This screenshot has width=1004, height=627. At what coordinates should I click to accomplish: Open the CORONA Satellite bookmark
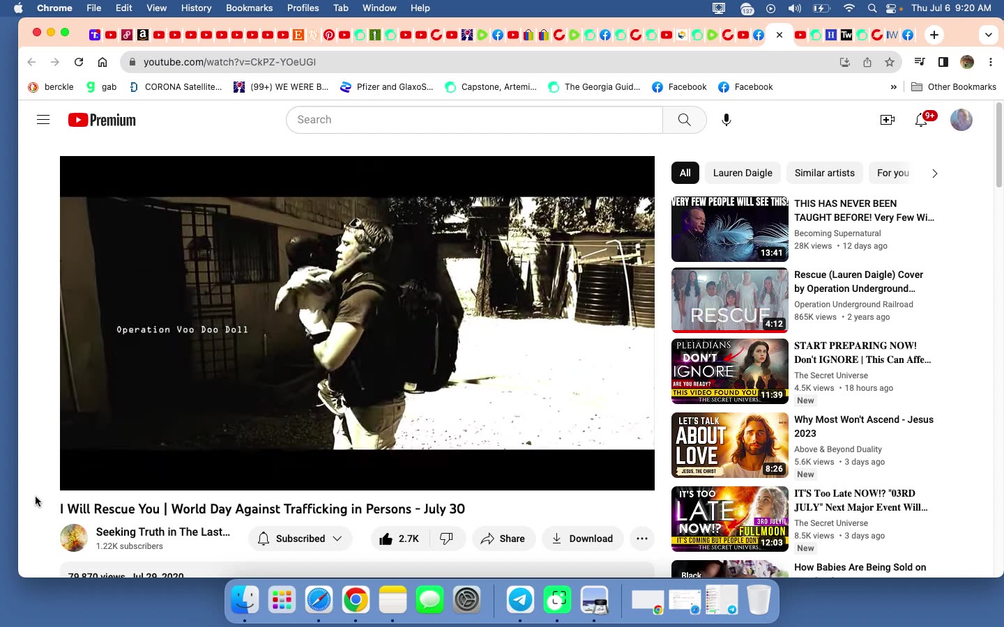tap(176, 87)
